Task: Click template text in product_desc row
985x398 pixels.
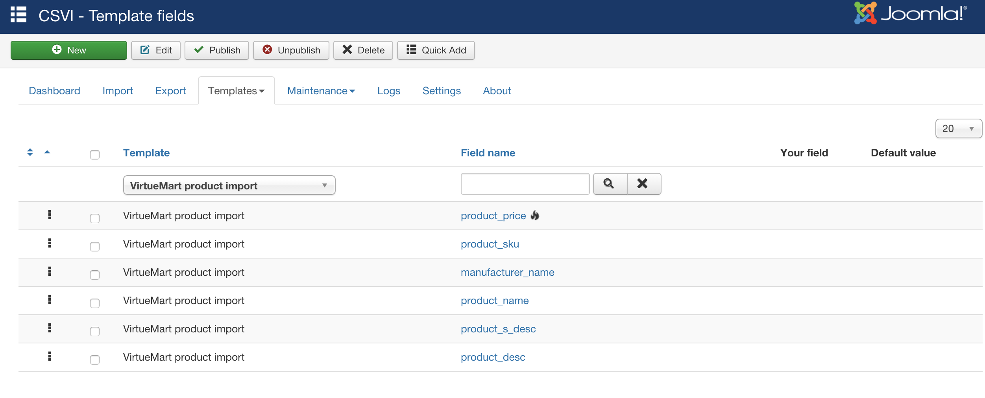Action: pyautogui.click(x=184, y=357)
